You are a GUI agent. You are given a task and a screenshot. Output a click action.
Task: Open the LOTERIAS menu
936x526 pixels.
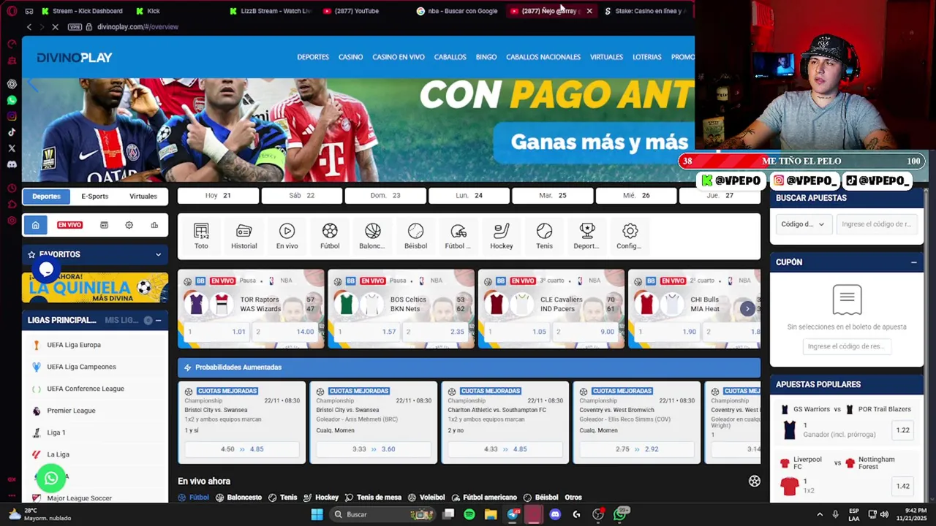tap(646, 57)
